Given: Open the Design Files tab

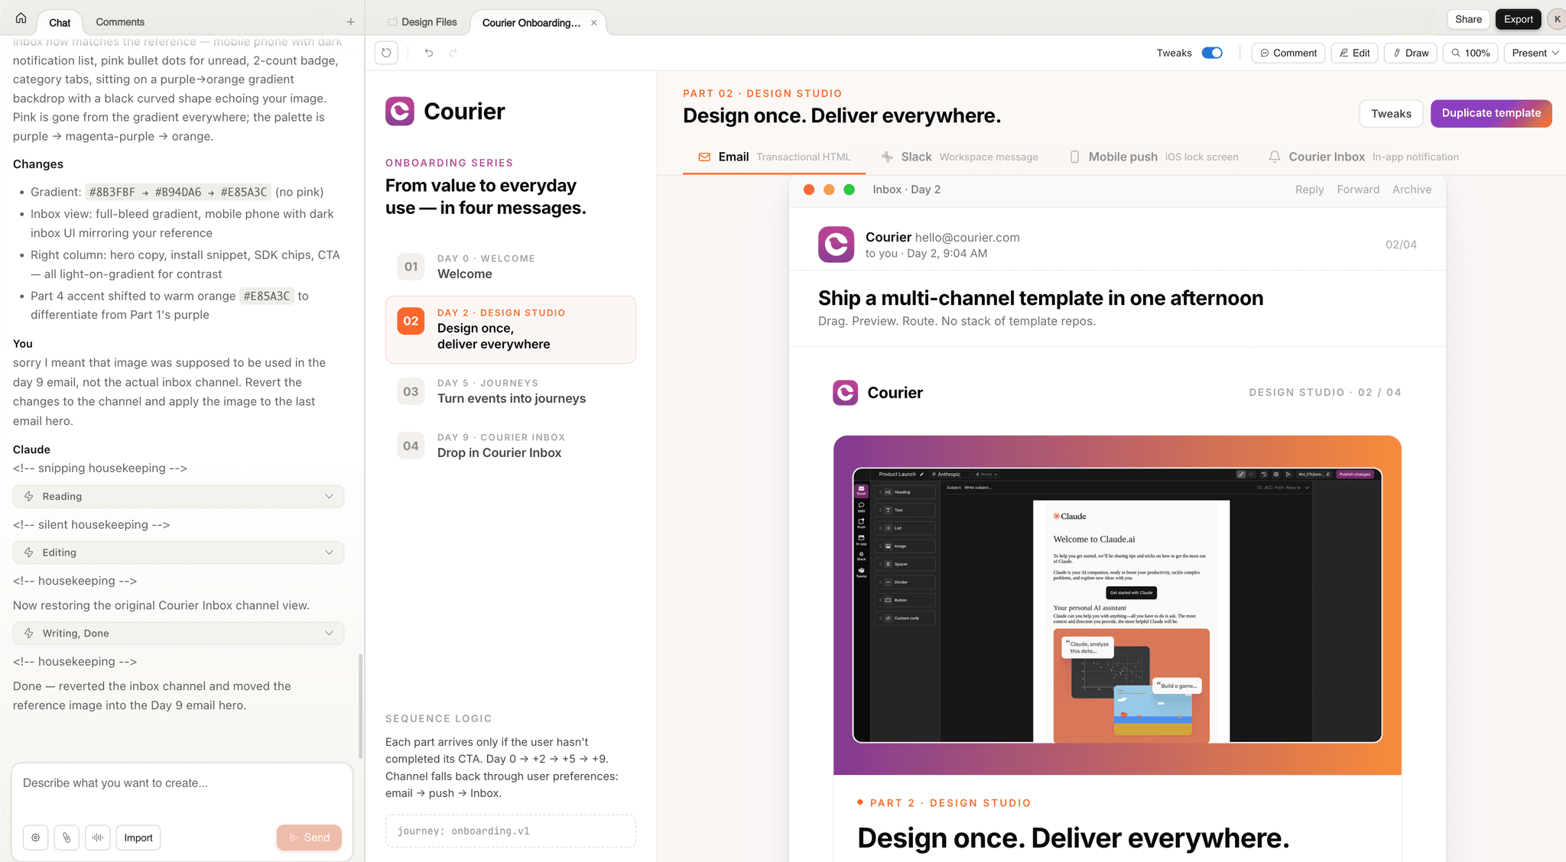Looking at the screenshot, I should click(x=422, y=22).
